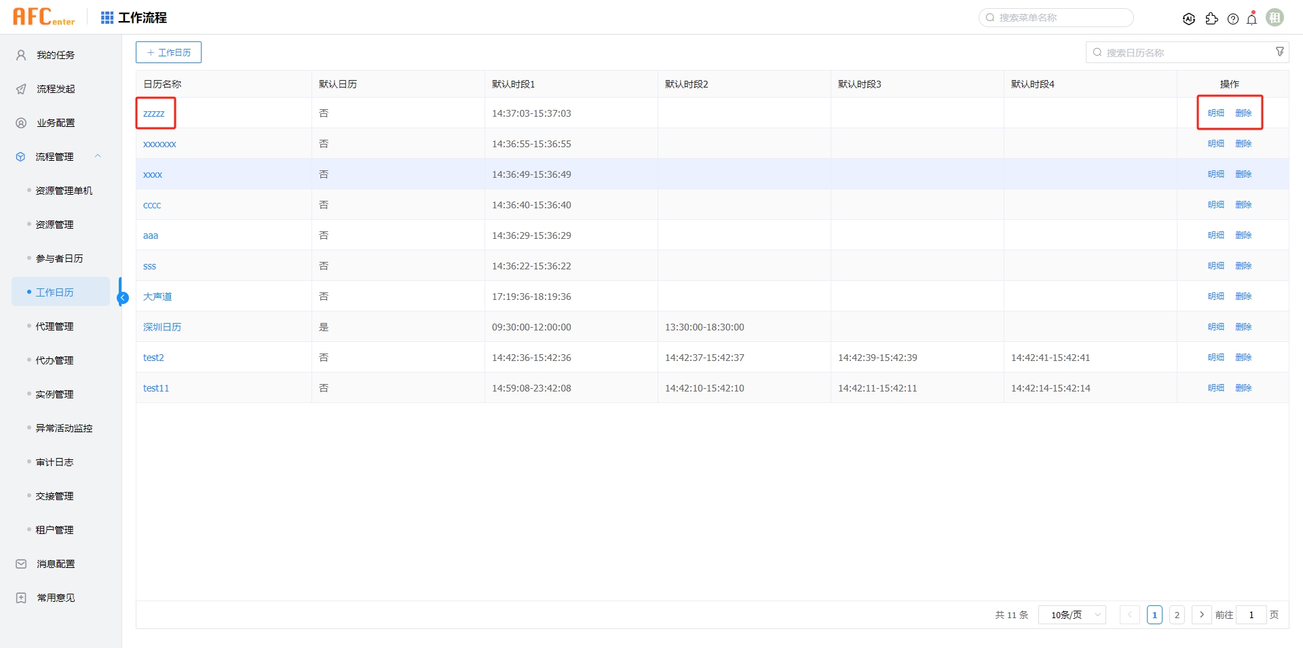Select 我的任务 in the sidebar
This screenshot has width=1303, height=648.
(x=54, y=54)
